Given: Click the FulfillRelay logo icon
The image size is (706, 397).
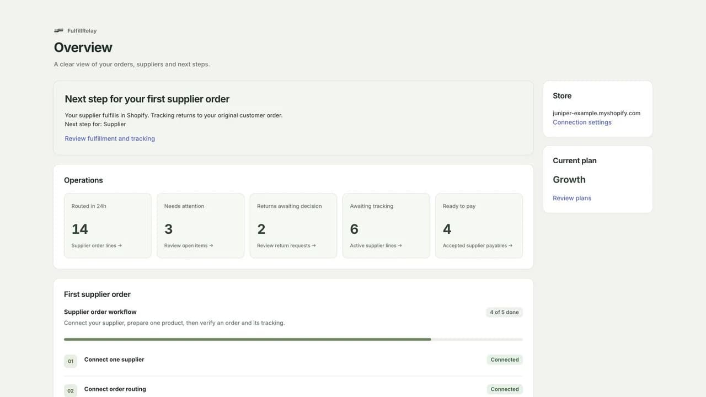Looking at the screenshot, I should pyautogui.click(x=58, y=31).
